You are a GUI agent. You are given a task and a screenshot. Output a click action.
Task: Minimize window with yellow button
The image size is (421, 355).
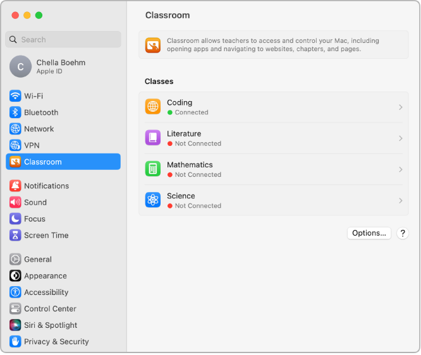pos(27,15)
